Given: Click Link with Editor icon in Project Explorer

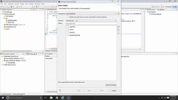Looking at the screenshot, I should [x=33, y=10].
